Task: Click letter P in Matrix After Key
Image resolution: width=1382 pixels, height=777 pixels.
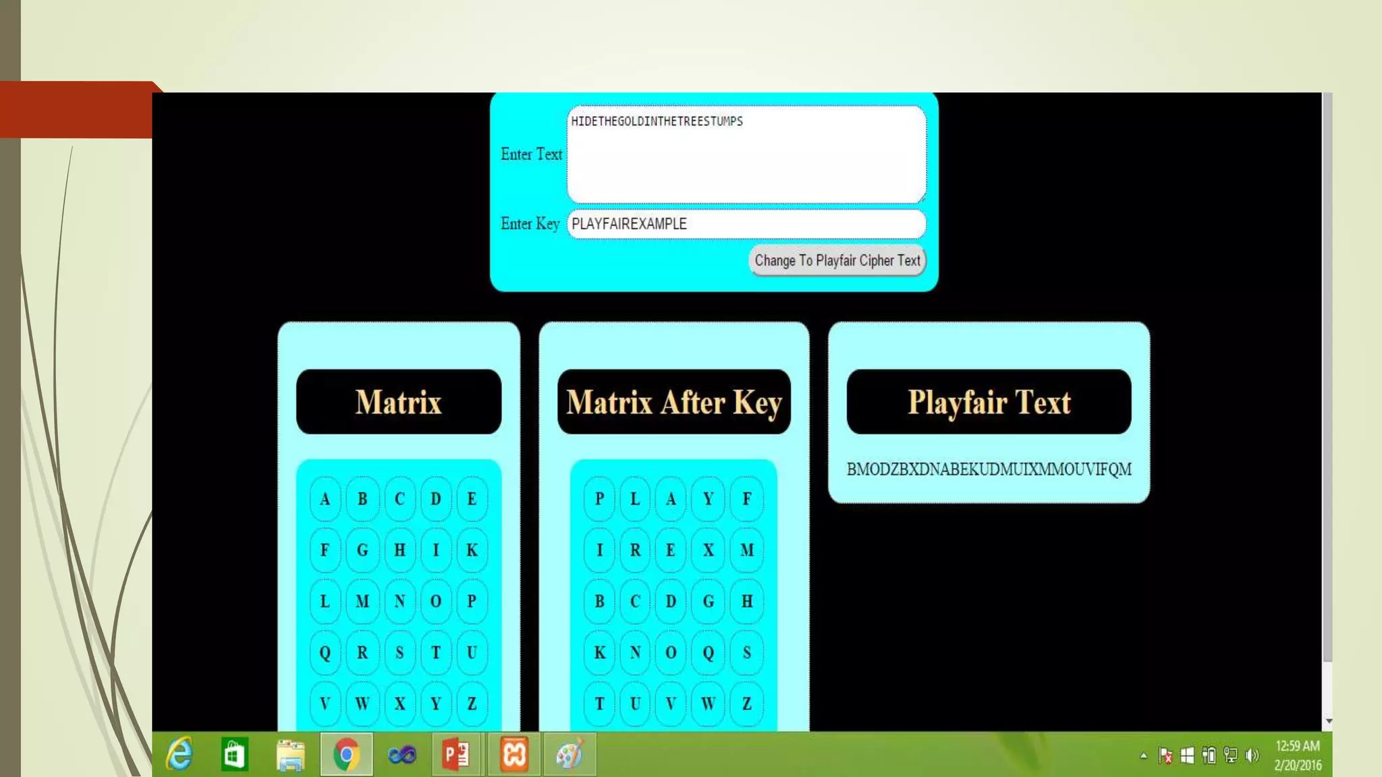Action: (599, 499)
